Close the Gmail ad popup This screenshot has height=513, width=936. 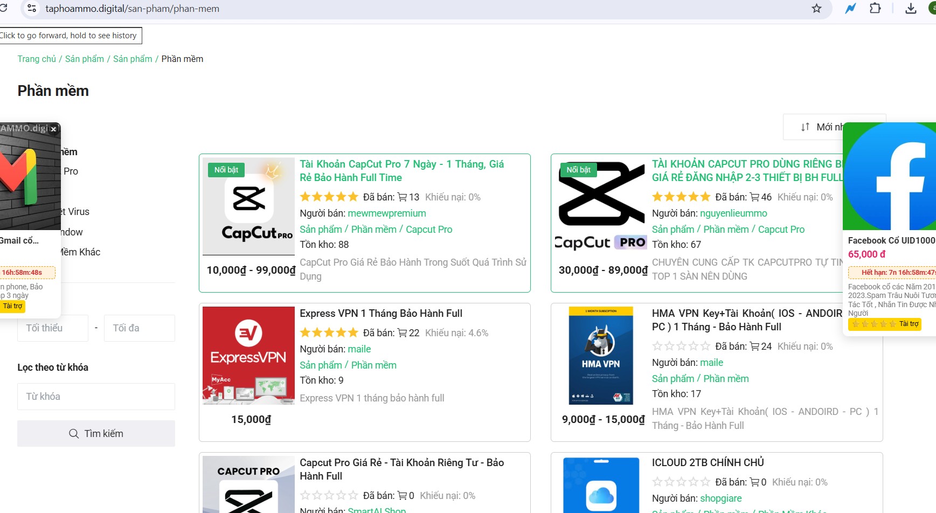53,129
